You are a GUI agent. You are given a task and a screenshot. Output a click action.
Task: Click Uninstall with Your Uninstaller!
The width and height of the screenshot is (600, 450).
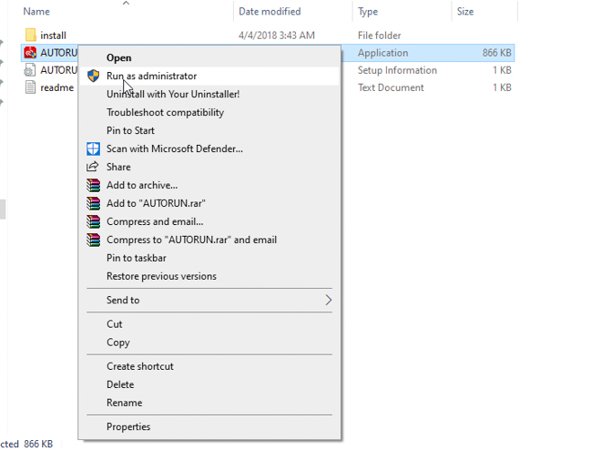coord(173,94)
